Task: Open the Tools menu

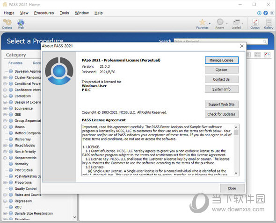Action: [x=65, y=13]
